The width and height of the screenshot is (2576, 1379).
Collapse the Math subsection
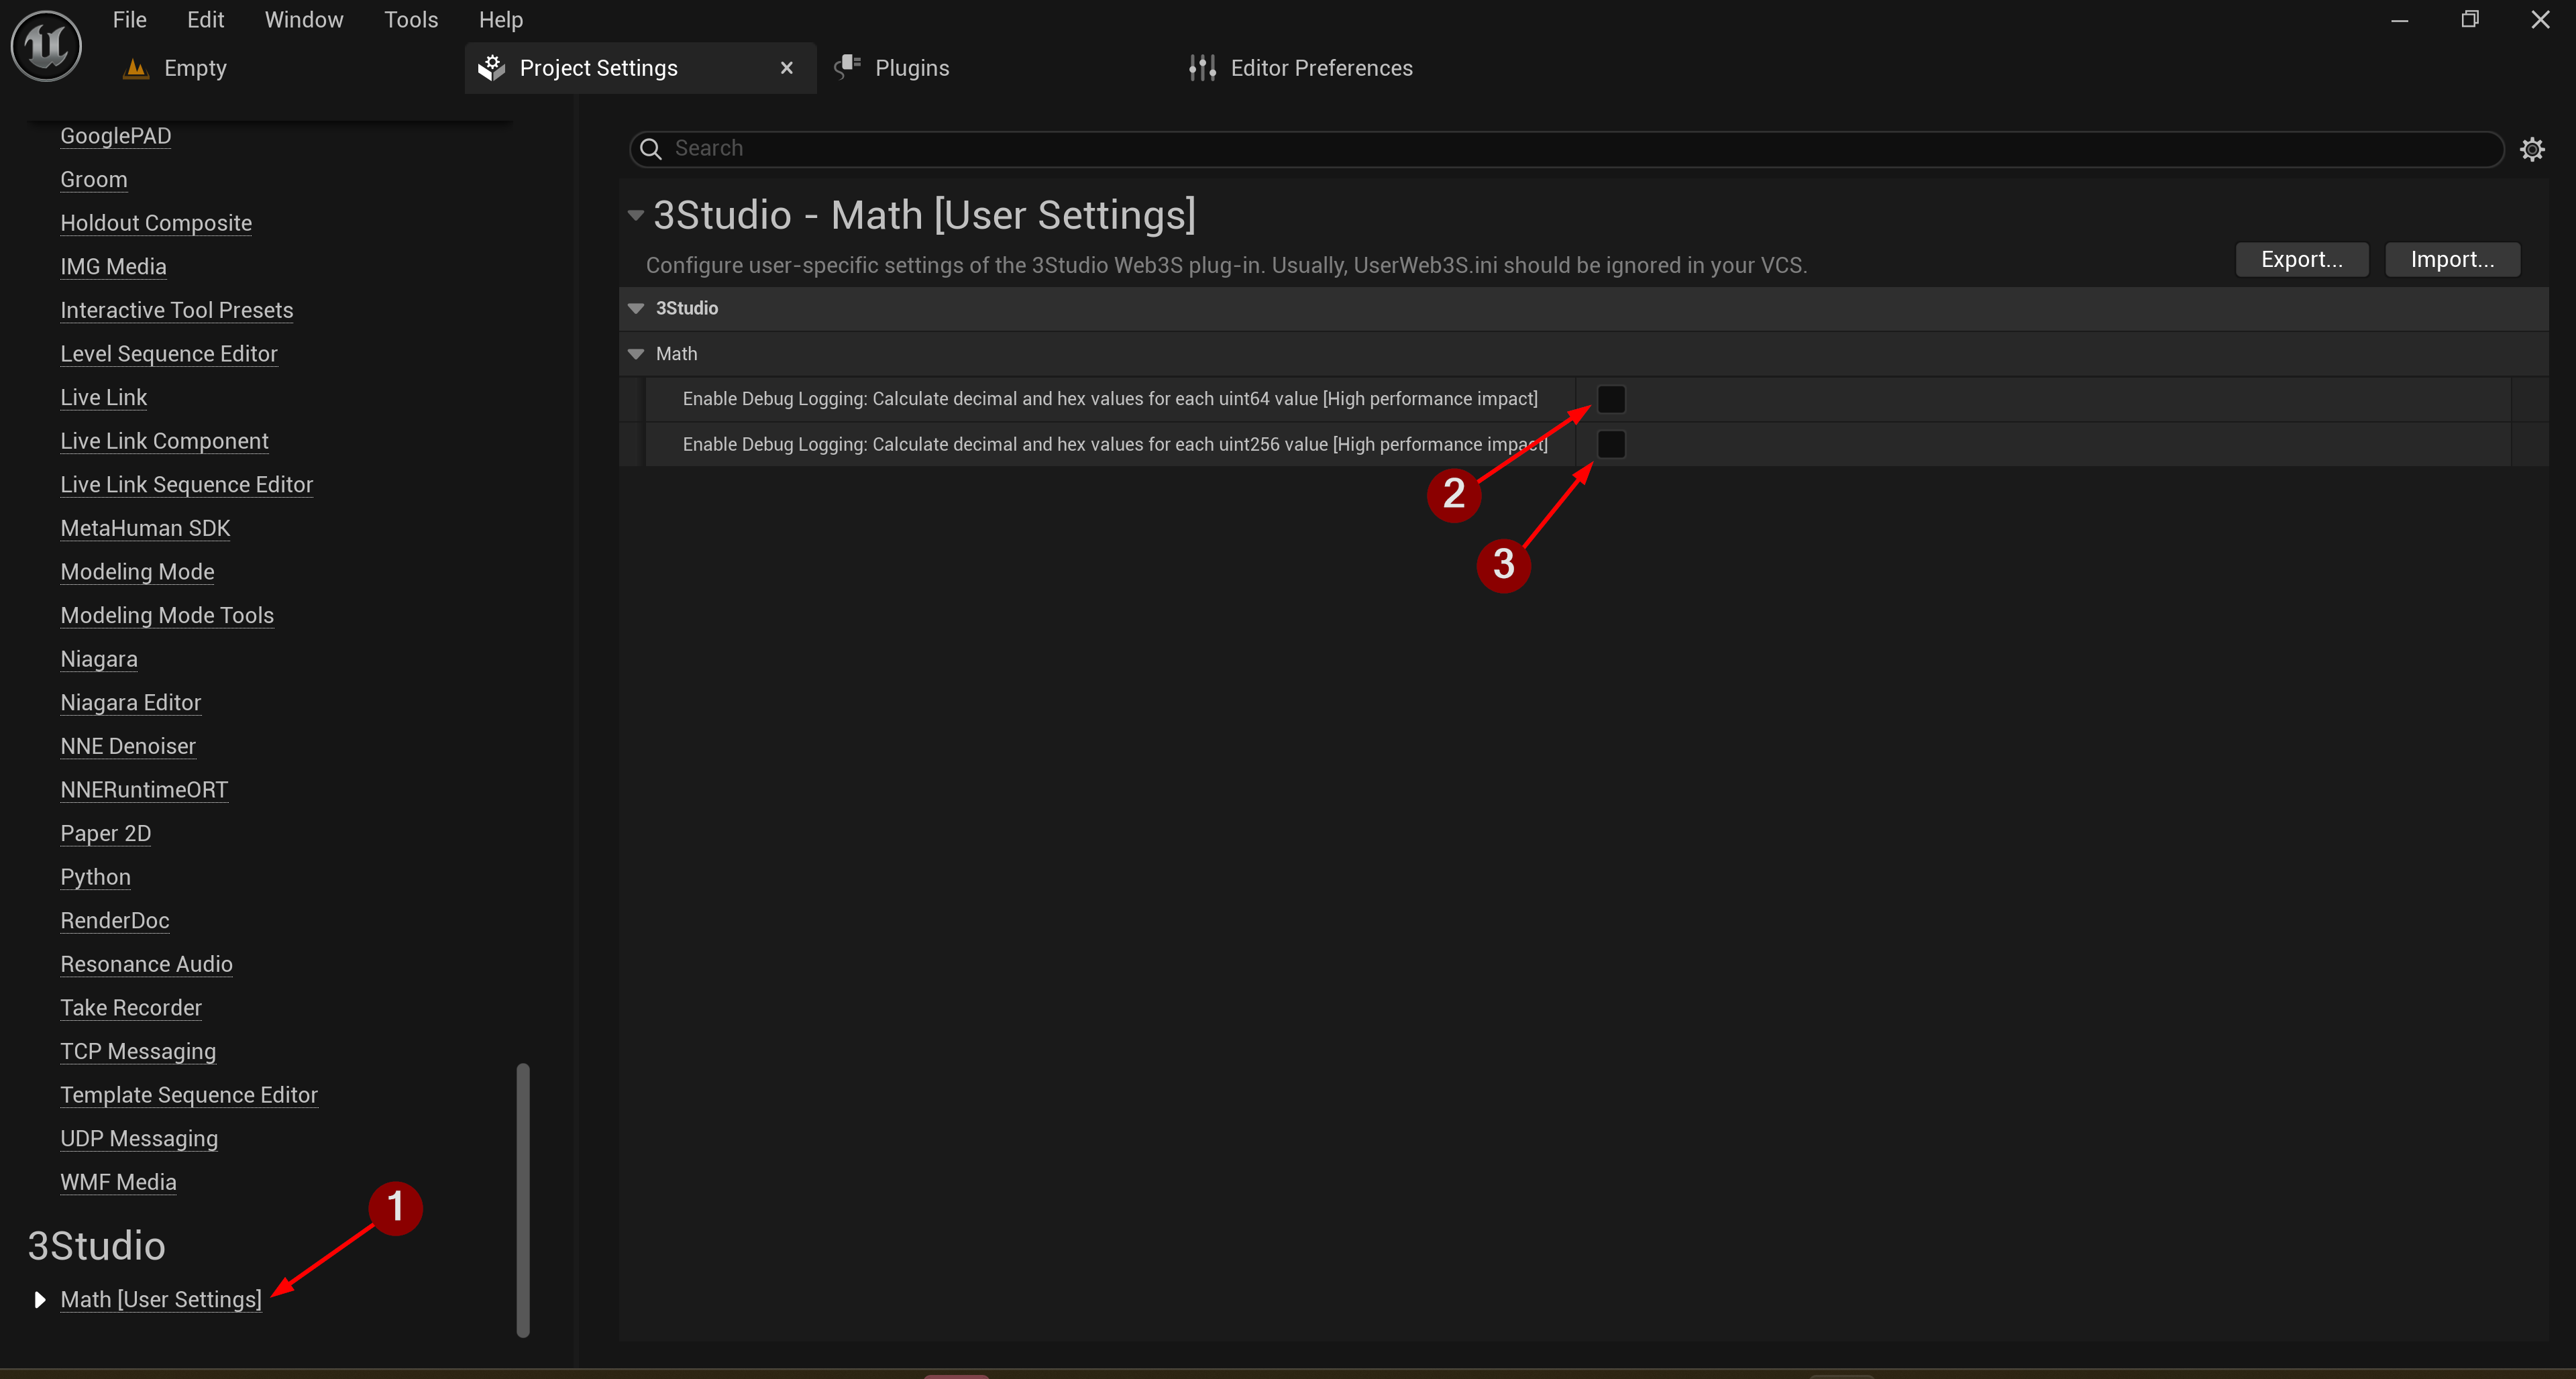click(636, 354)
